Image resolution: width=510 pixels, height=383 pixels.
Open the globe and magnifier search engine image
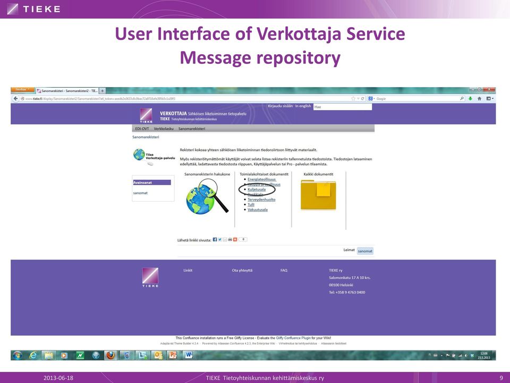click(x=207, y=196)
